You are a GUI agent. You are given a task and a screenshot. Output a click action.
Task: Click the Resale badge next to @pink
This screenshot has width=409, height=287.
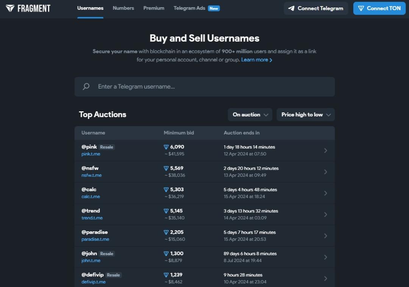[x=107, y=147]
